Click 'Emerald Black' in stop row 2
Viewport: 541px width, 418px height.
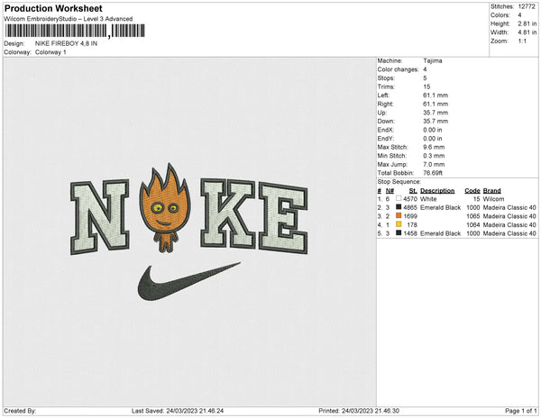click(440, 207)
